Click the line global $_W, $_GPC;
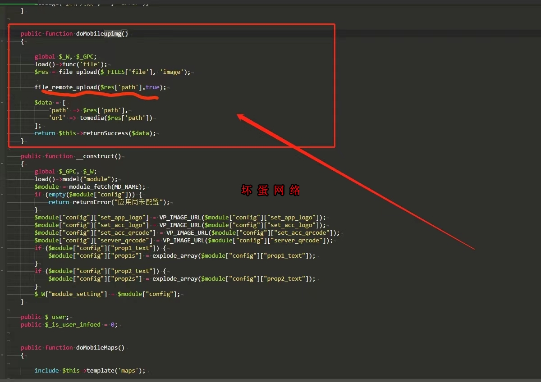This screenshot has height=382, width=541. click(66, 56)
